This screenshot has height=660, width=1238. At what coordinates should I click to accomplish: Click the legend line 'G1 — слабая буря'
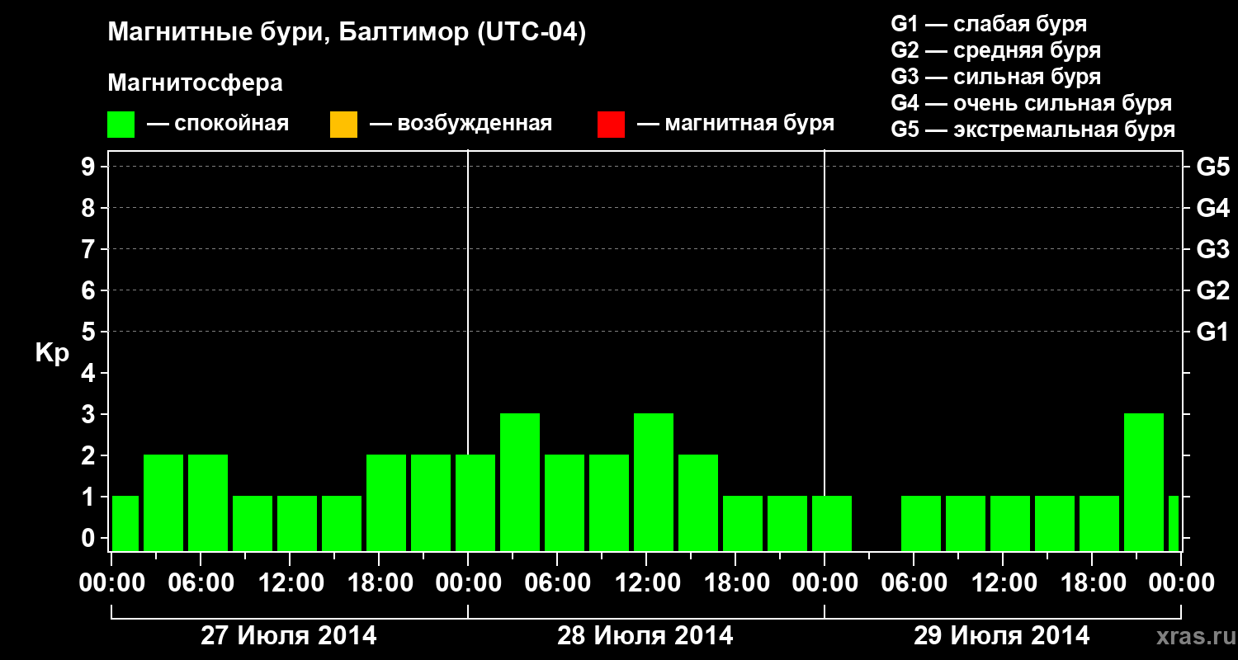pos(989,23)
